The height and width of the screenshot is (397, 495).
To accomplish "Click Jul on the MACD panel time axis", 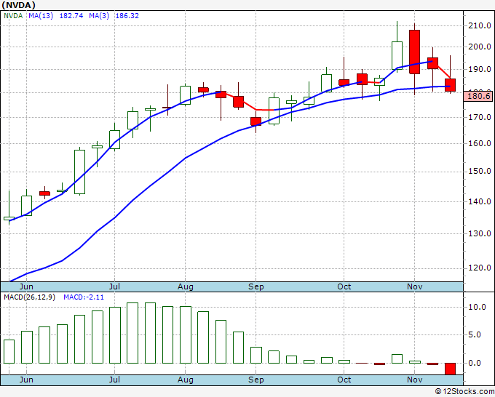I will 114,380.
